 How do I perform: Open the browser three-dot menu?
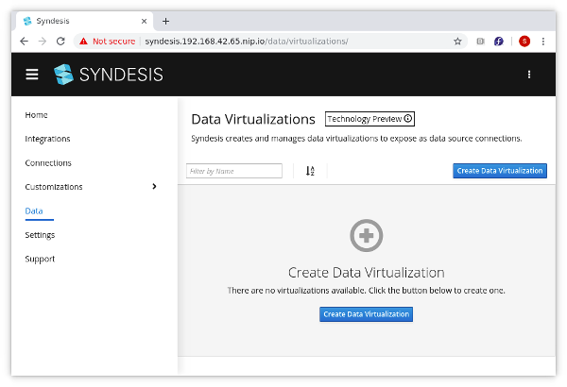tap(542, 42)
